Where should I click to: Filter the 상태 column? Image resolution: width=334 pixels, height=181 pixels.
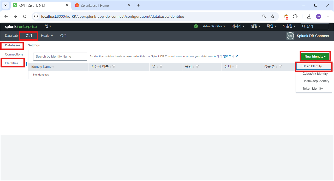[236, 67]
